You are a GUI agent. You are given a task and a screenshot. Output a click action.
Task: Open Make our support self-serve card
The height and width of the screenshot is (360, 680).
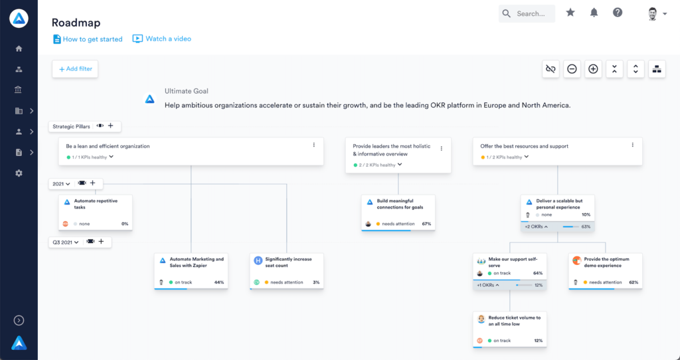coord(510,266)
